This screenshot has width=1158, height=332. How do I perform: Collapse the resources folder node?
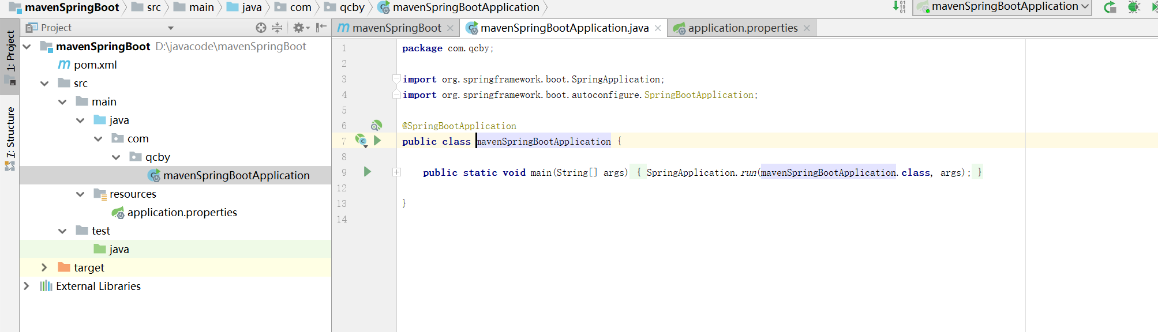[x=80, y=194]
